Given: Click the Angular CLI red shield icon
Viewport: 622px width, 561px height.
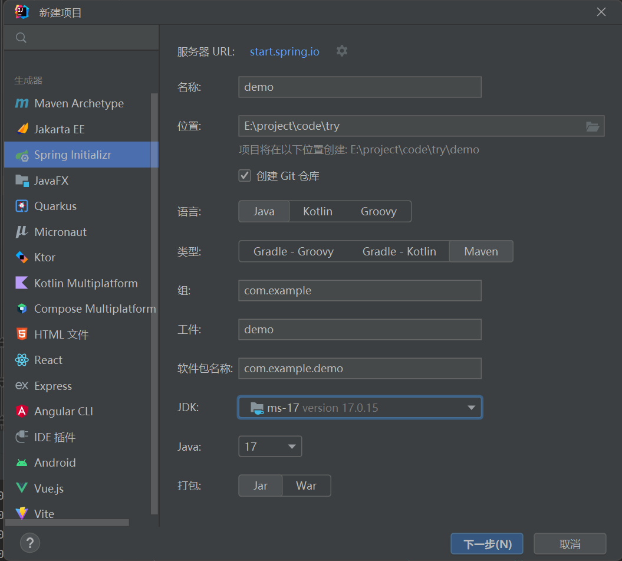Looking at the screenshot, I should pos(22,411).
